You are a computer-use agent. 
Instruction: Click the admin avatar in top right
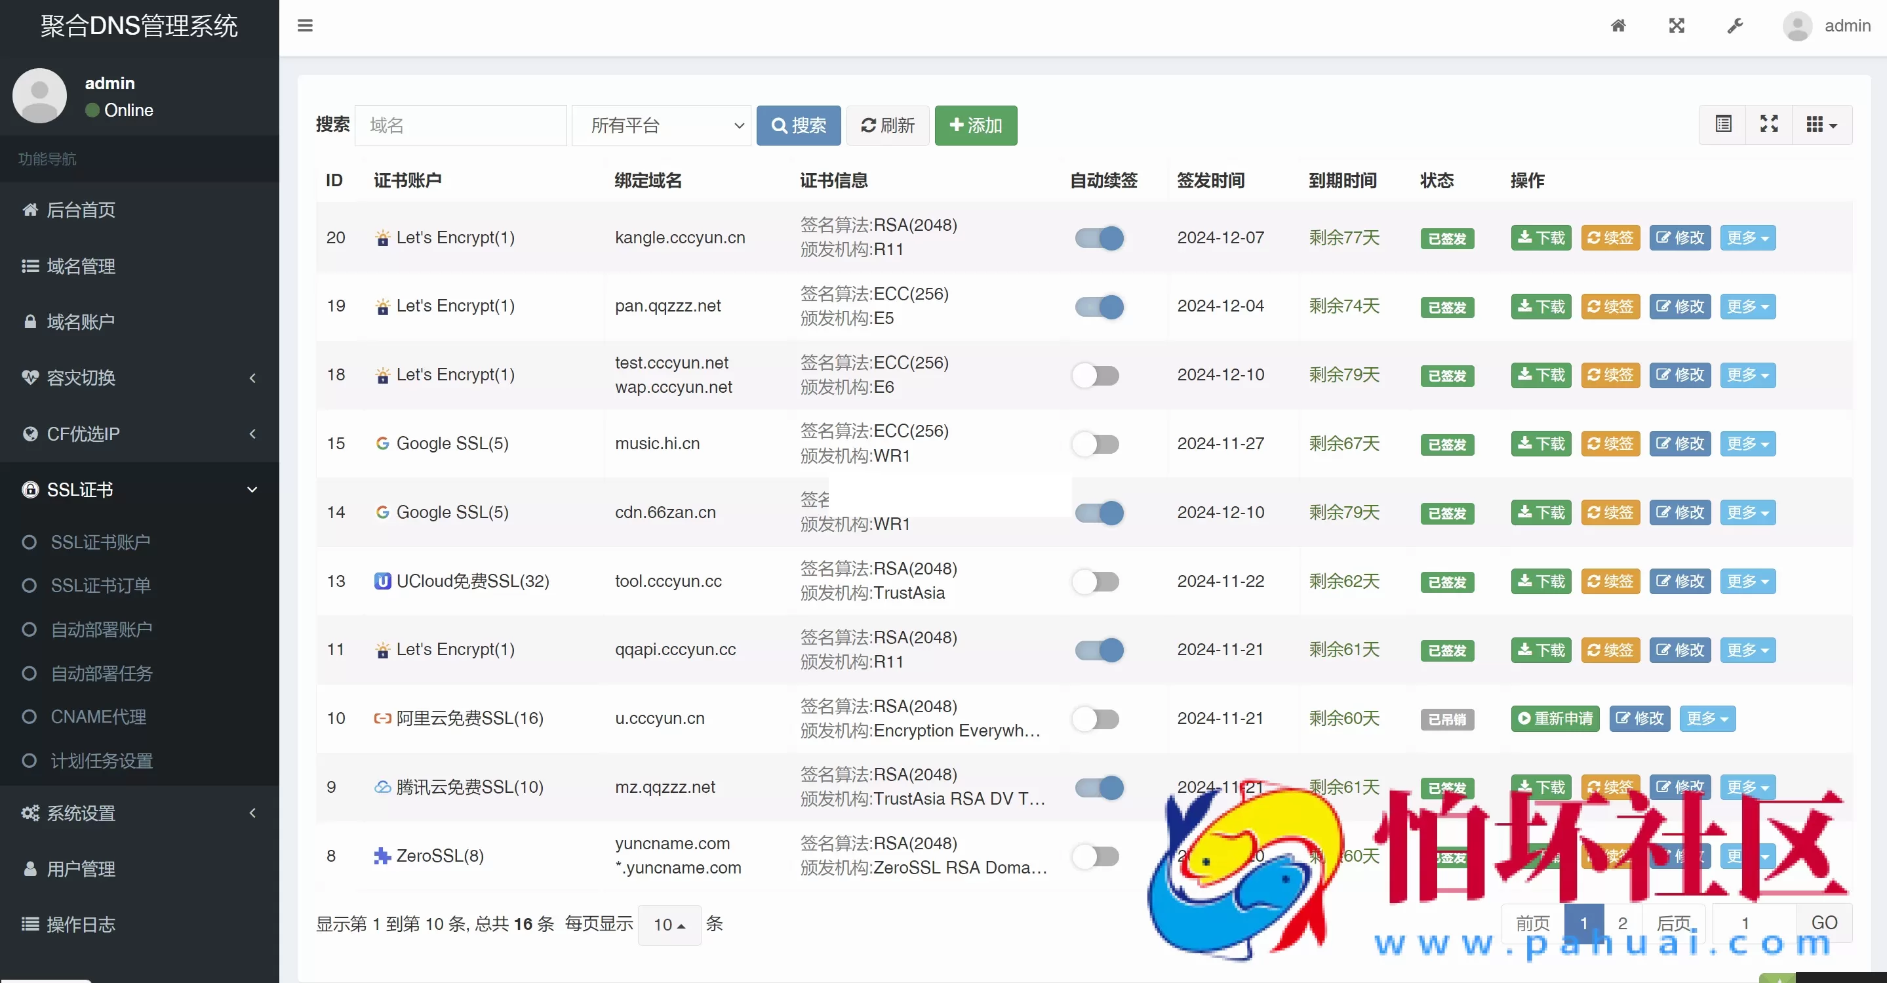(x=1796, y=26)
